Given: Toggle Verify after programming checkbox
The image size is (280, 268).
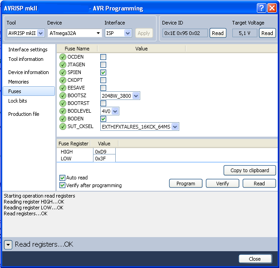Looking at the screenshot, I should click(x=63, y=185).
